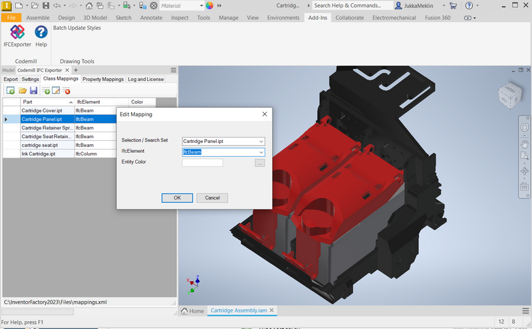Select the Pan hand tool
532x329 pixels.
[525, 143]
